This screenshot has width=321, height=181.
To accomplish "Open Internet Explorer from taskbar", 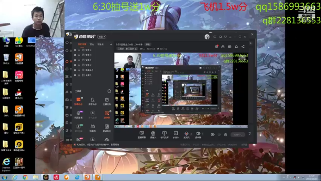I will [x=15, y=177].
